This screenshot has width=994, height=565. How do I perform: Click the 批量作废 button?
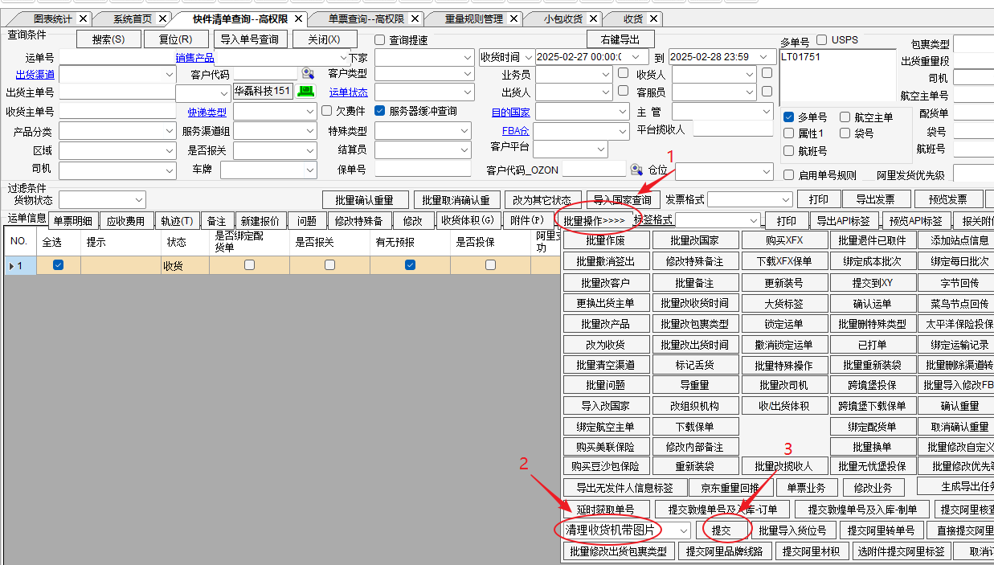click(605, 240)
